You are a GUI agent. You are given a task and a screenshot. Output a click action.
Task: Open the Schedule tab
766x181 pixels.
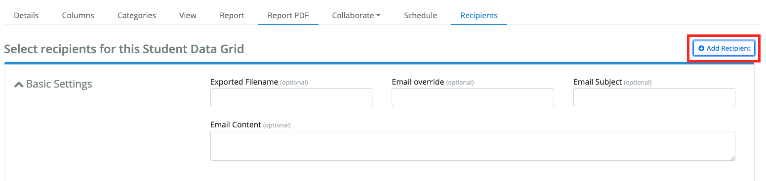tap(420, 15)
